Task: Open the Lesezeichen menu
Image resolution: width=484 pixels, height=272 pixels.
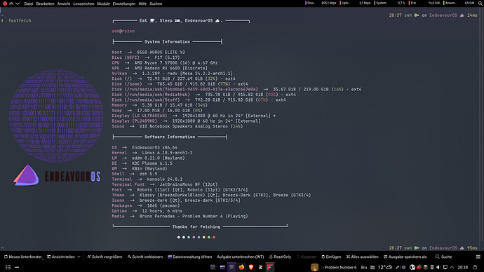Action: [83, 4]
